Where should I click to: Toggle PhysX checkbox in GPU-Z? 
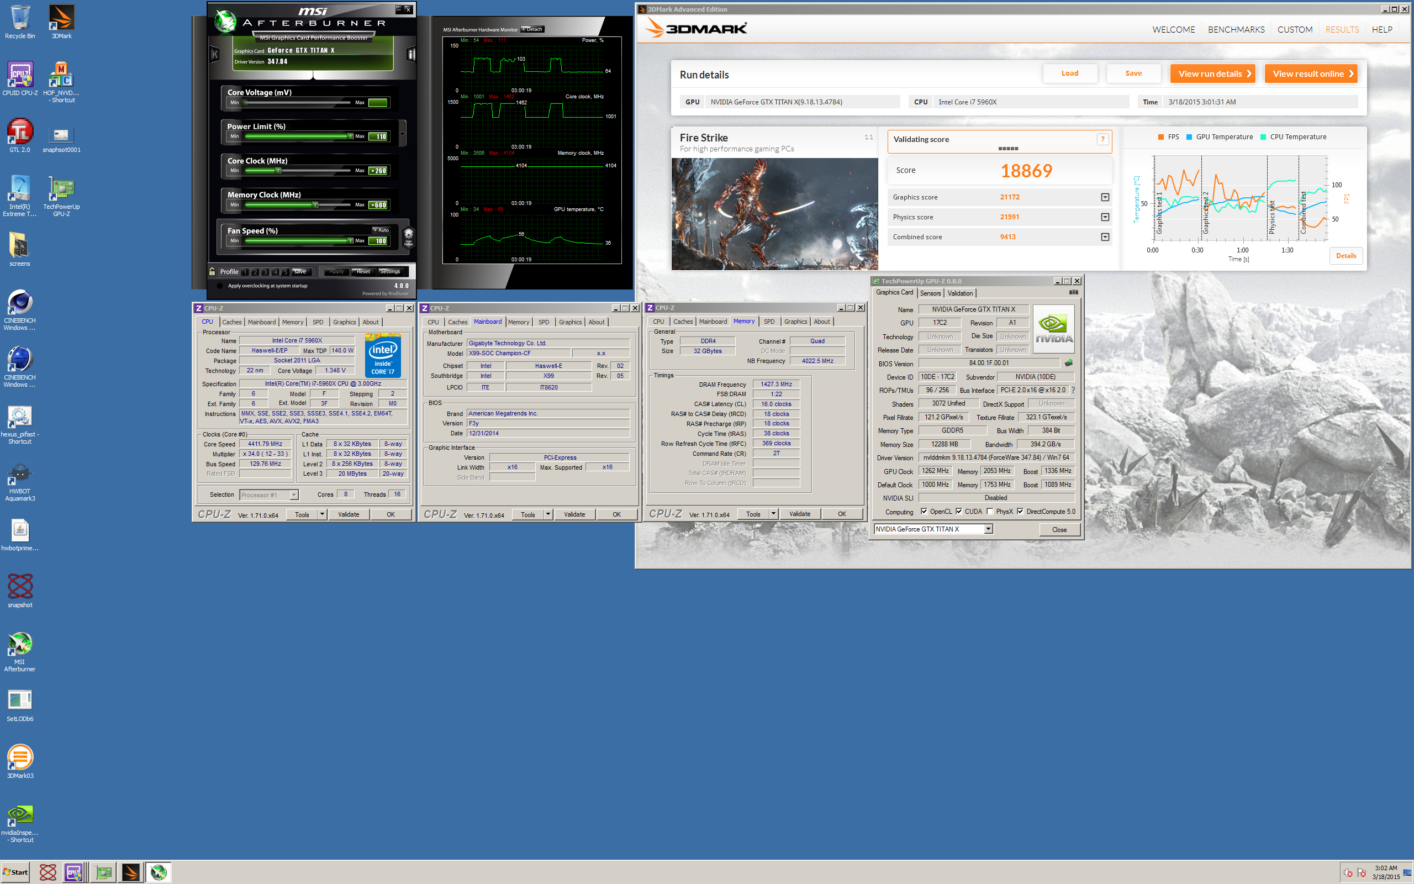pyautogui.click(x=990, y=512)
